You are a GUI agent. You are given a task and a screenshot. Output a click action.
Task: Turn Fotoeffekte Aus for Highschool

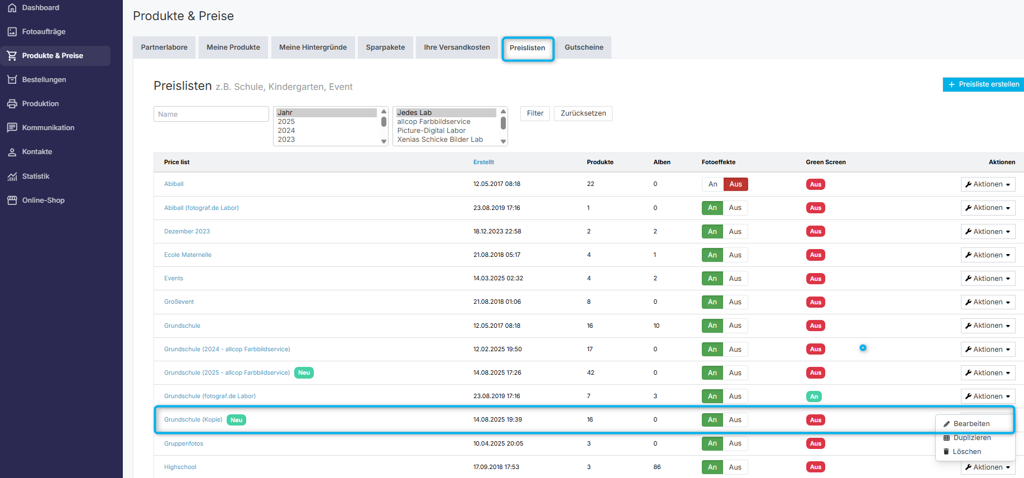coord(735,467)
